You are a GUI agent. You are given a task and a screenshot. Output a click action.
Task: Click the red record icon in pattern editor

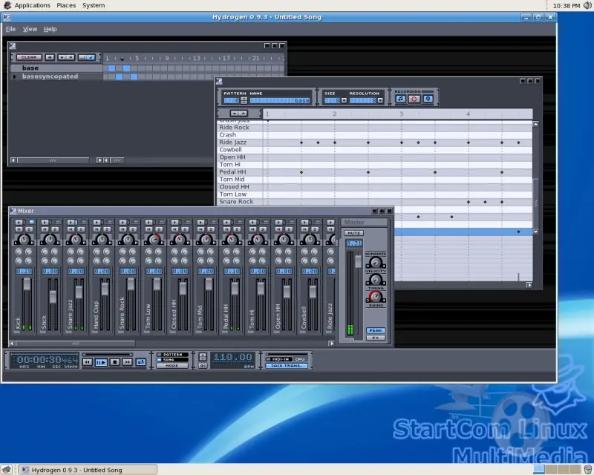[414, 99]
